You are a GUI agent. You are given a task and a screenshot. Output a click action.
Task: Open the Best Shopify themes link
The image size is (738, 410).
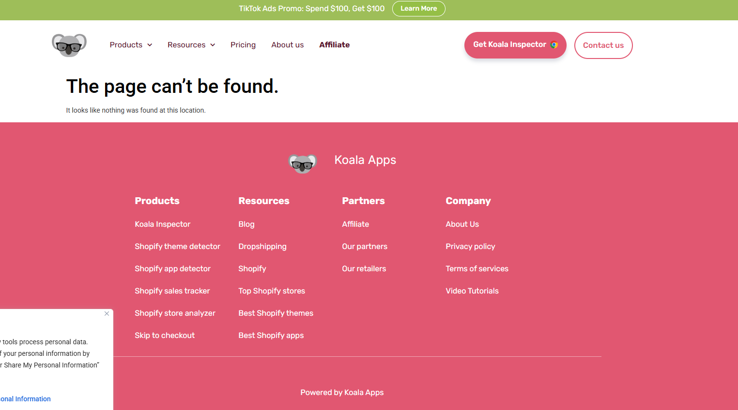[276, 313]
